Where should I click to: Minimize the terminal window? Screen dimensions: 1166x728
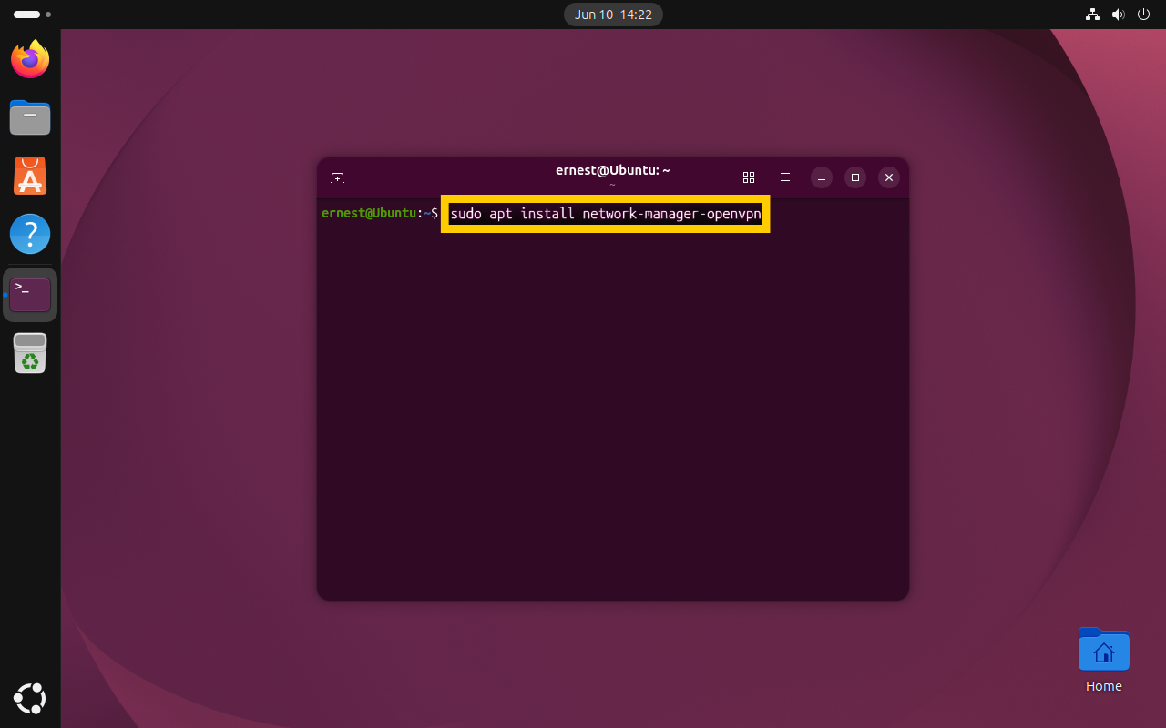click(x=822, y=177)
